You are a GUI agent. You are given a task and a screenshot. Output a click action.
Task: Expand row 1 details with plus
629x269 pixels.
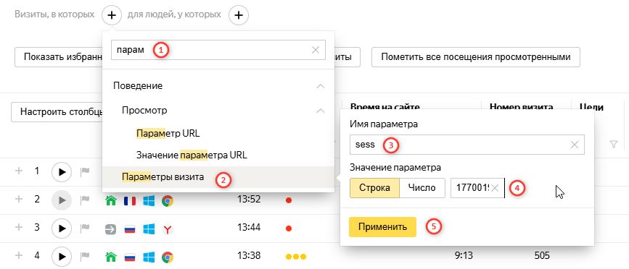18,171
